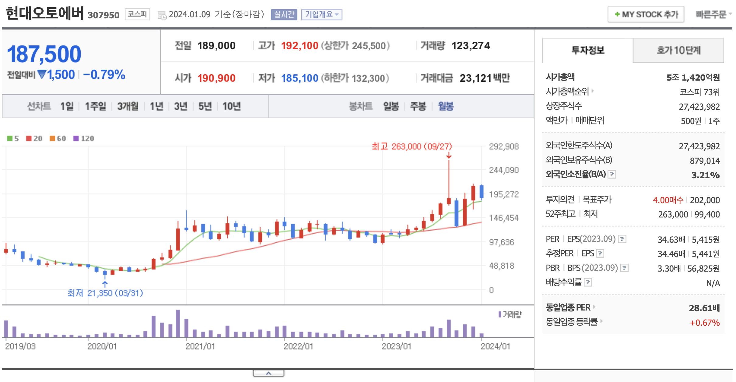Open the 기업개요 dropdown
The image size is (736, 382).
[322, 14]
